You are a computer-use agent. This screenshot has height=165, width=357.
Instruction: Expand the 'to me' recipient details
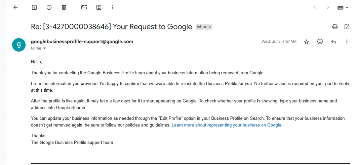click(45, 49)
